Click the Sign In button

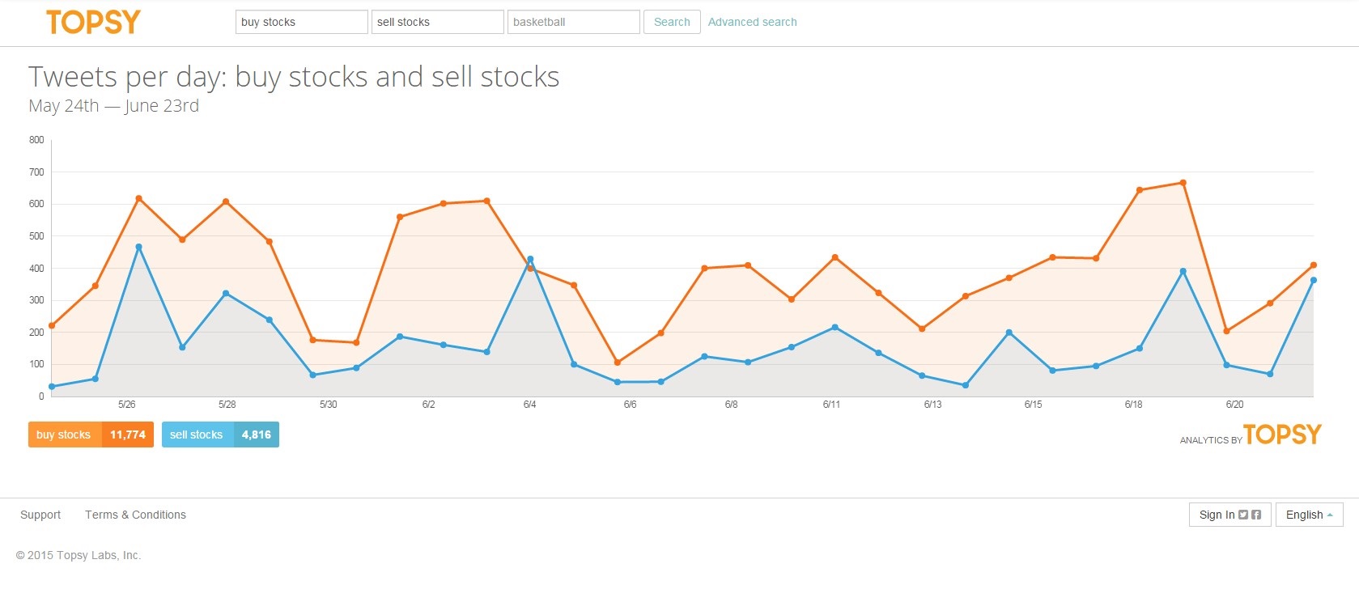pyautogui.click(x=1229, y=515)
